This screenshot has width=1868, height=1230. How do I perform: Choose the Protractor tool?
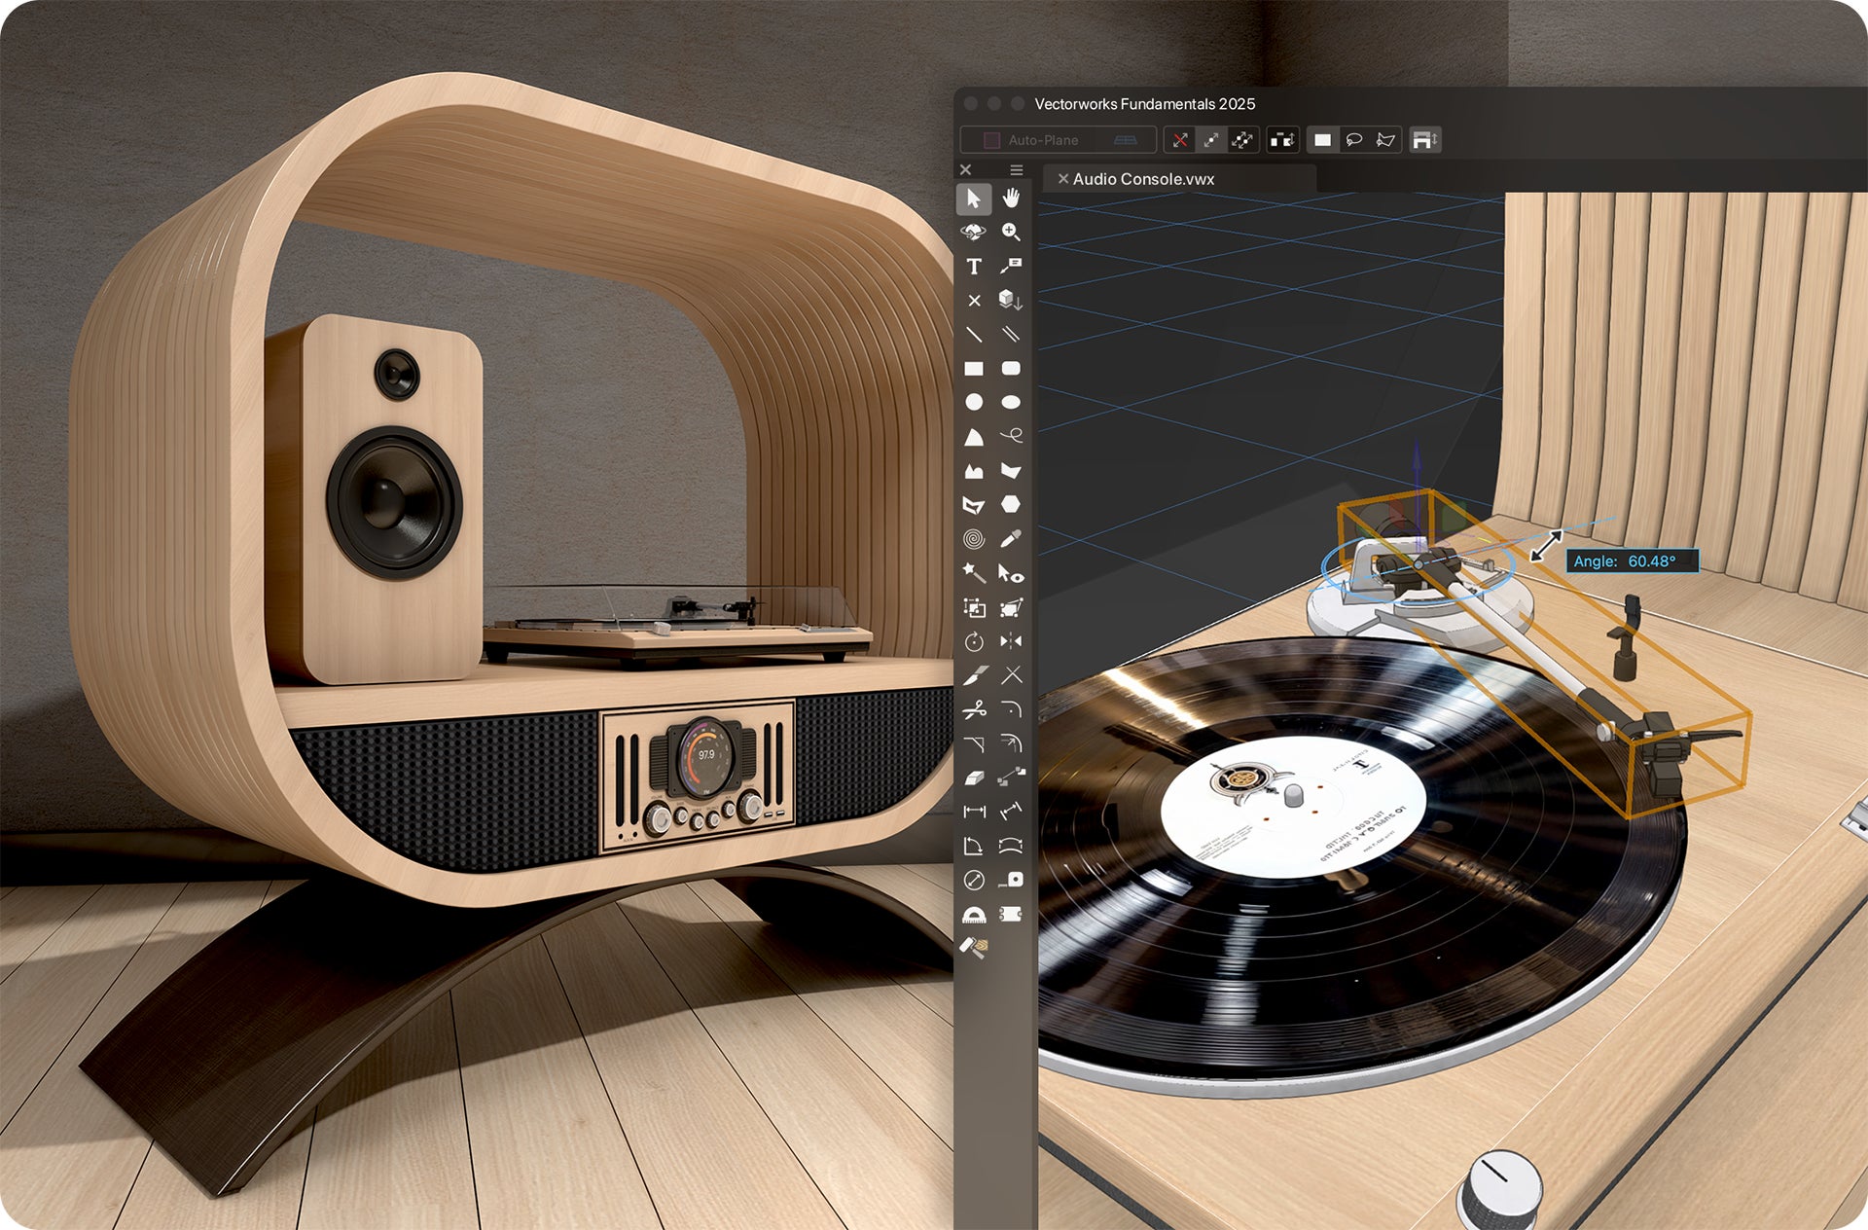[974, 913]
